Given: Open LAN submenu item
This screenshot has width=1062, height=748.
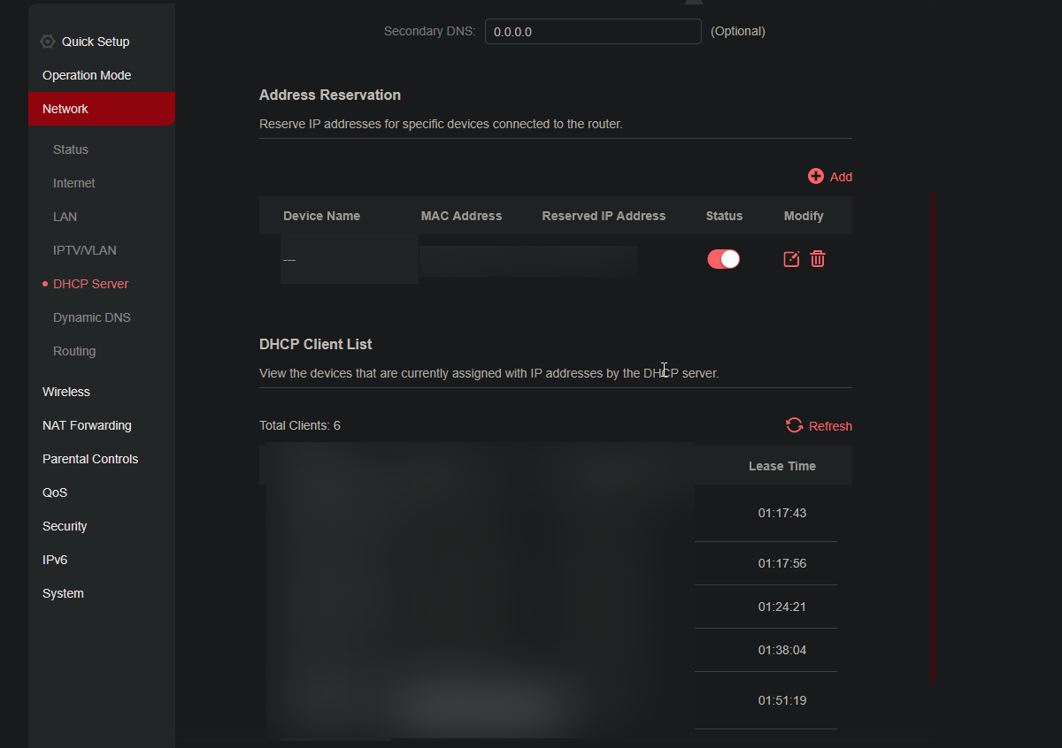Looking at the screenshot, I should click(x=65, y=217).
